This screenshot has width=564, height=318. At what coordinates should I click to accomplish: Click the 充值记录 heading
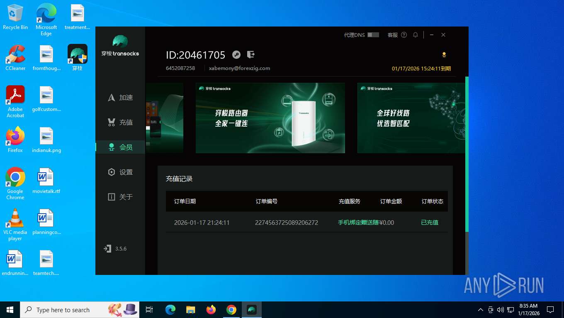click(179, 179)
